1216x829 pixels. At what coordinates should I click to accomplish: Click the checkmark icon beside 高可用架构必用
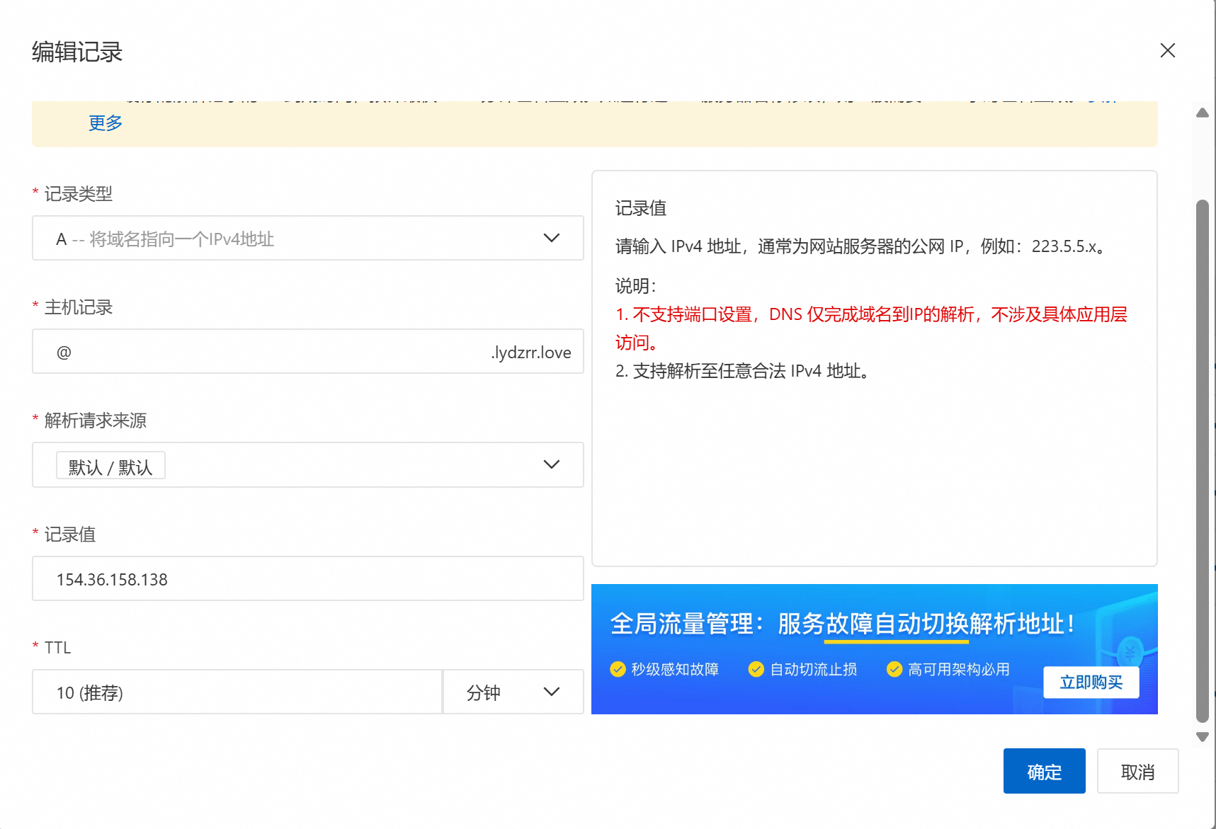(894, 670)
